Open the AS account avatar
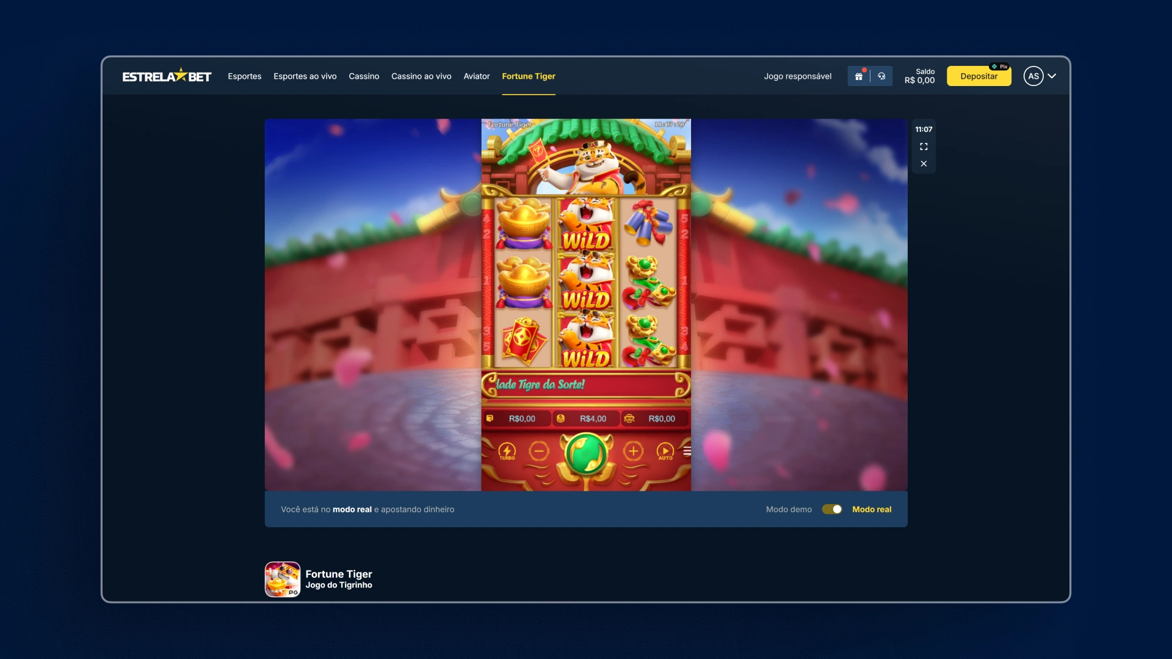Viewport: 1172px width, 659px height. (1033, 76)
